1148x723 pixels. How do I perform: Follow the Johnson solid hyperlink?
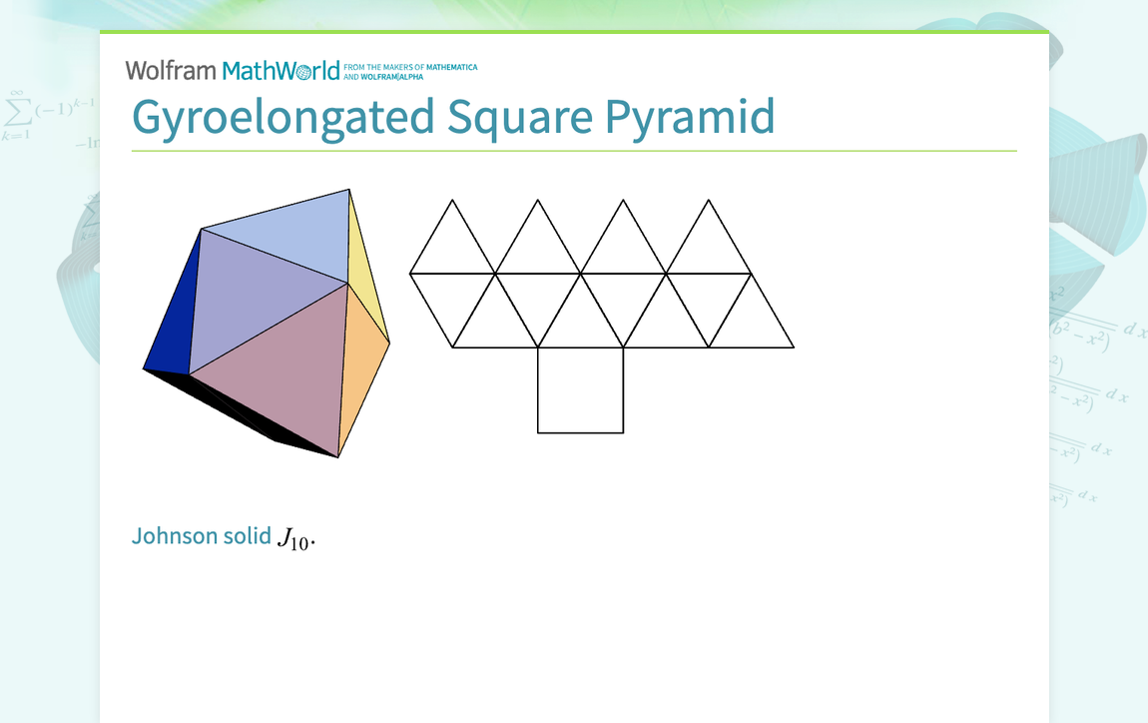201,535
